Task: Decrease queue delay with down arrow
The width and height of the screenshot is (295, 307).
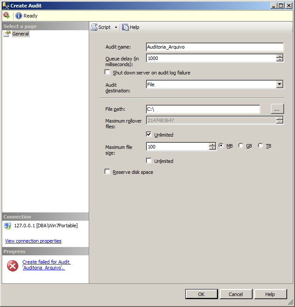Action: click(280, 60)
